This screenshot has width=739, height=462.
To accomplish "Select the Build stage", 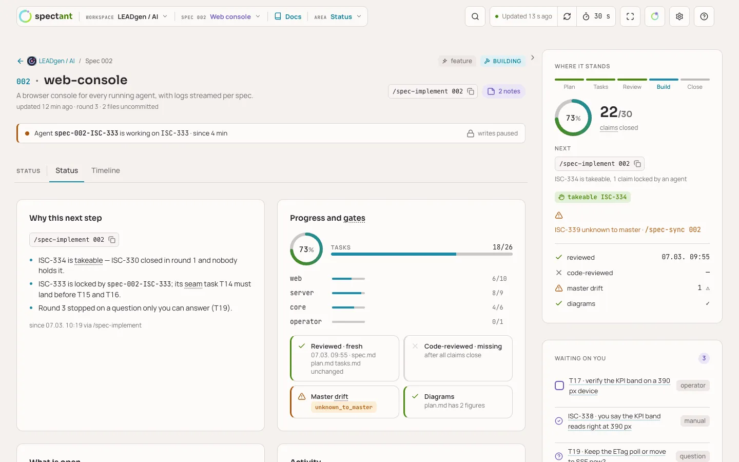I will (x=664, y=84).
